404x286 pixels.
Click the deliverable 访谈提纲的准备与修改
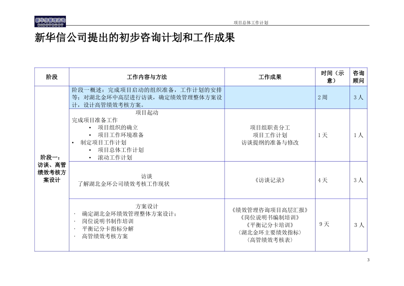[270, 143]
